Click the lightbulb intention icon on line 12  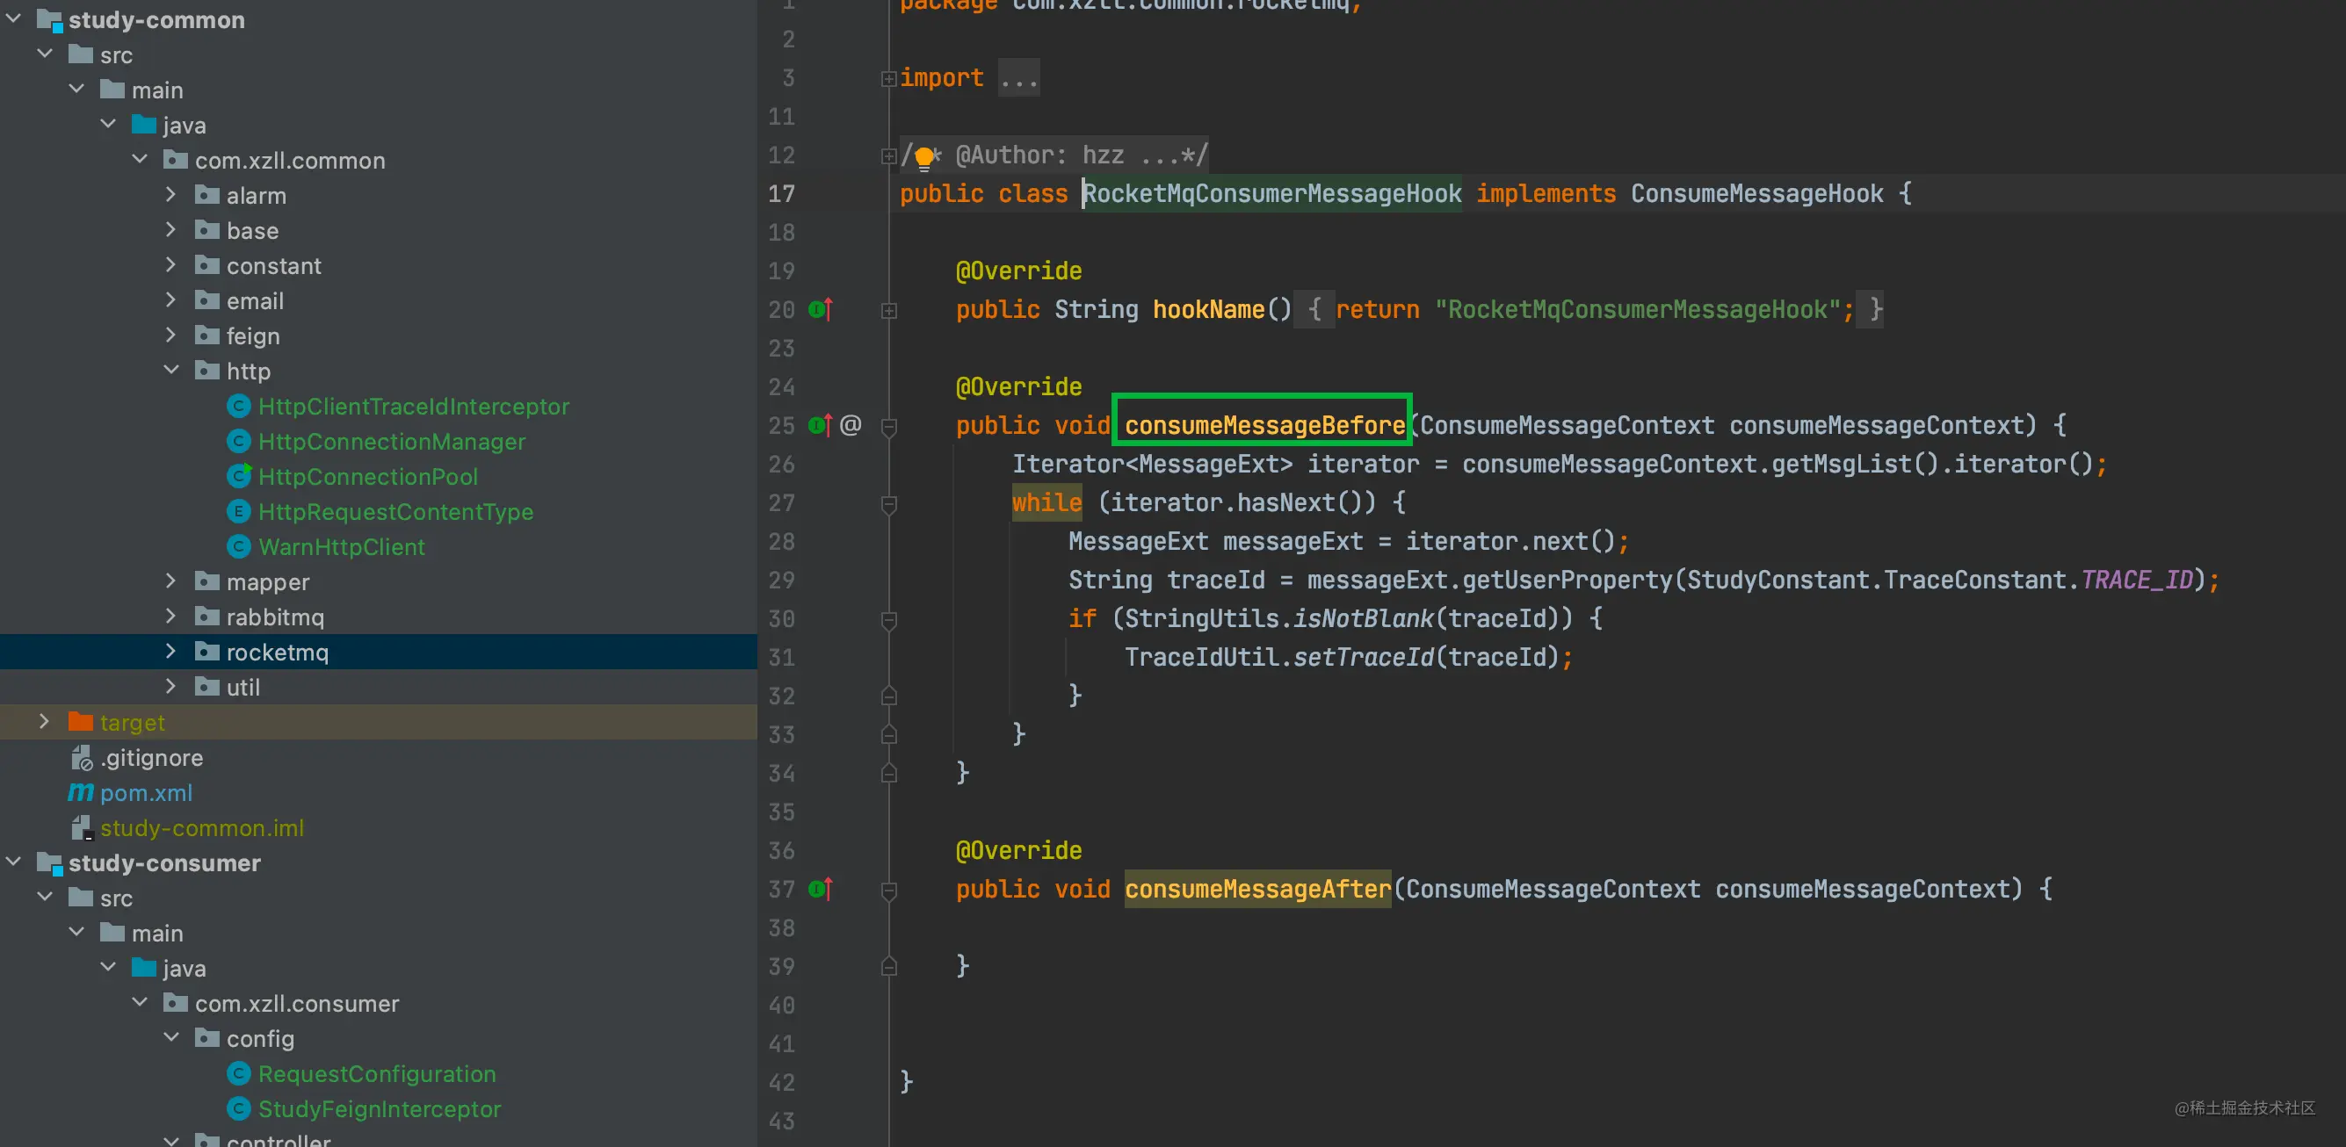924,157
